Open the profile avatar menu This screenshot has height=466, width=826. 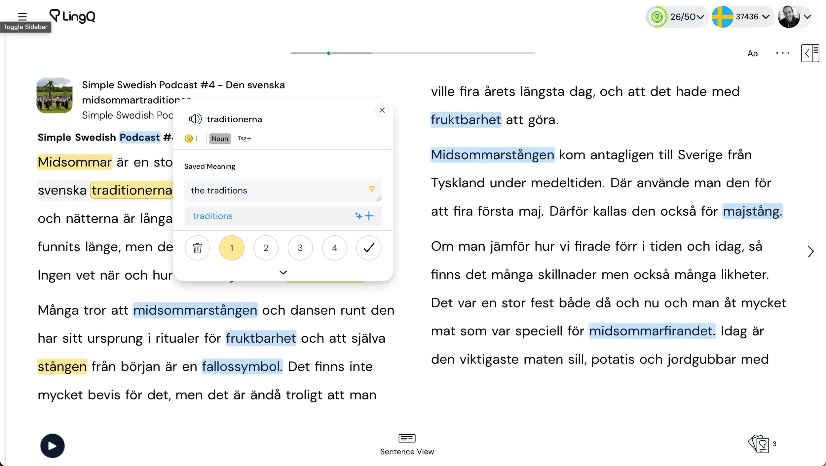pyautogui.click(x=794, y=16)
